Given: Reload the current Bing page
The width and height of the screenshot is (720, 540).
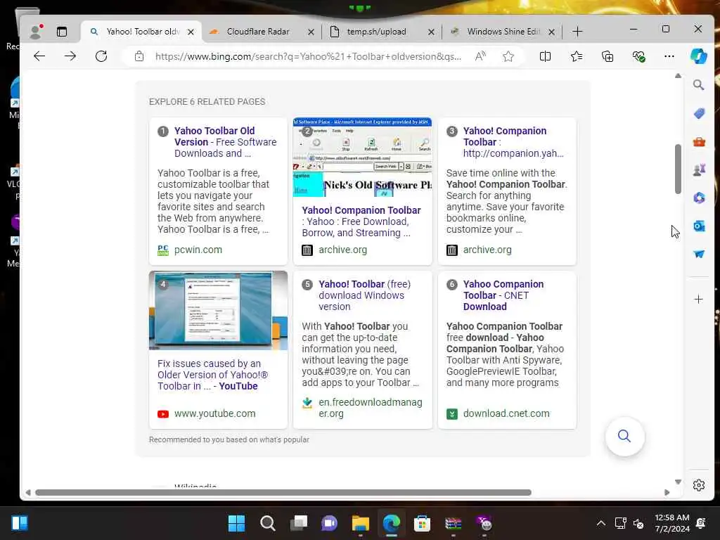Looking at the screenshot, I should coord(101,56).
